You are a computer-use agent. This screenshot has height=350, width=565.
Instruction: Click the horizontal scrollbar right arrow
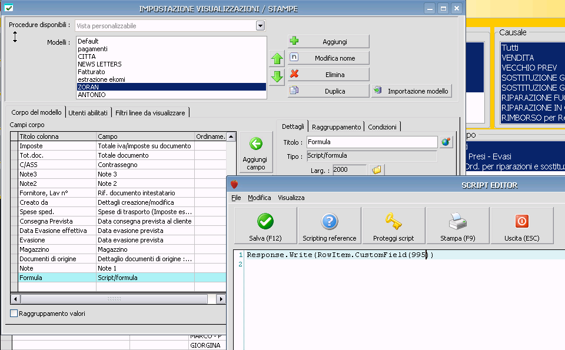tap(221, 299)
